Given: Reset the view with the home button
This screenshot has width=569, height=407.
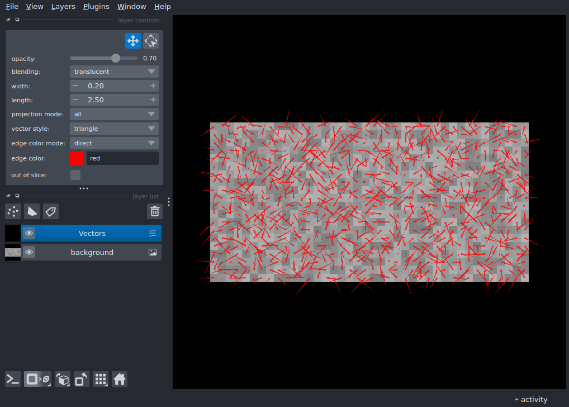Looking at the screenshot, I should point(120,379).
